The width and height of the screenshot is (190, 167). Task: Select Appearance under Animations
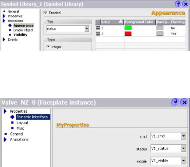pyautogui.click(x=24, y=25)
